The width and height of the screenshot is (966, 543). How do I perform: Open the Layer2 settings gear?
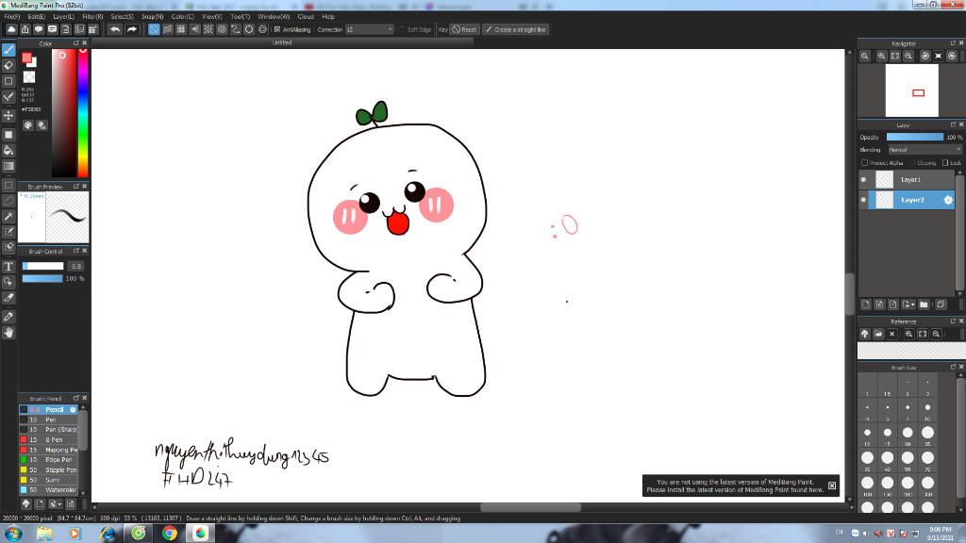point(947,200)
